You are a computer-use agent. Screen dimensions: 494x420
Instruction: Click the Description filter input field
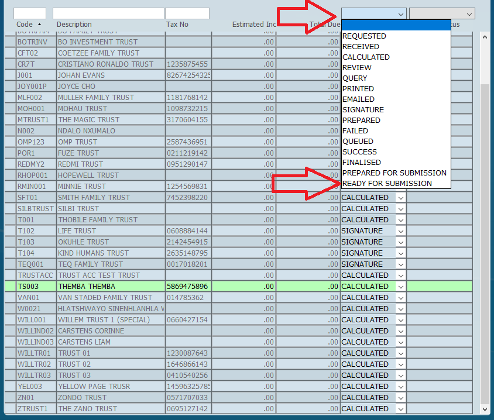pyautogui.click(x=108, y=13)
